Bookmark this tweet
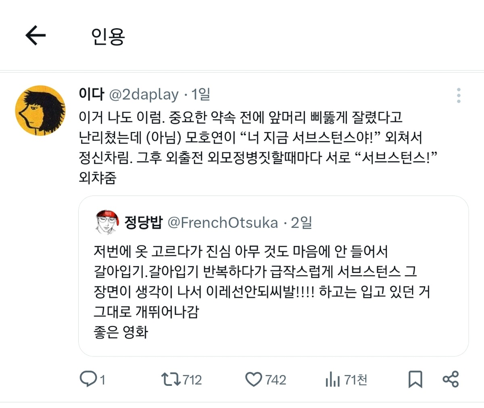 coord(415,379)
